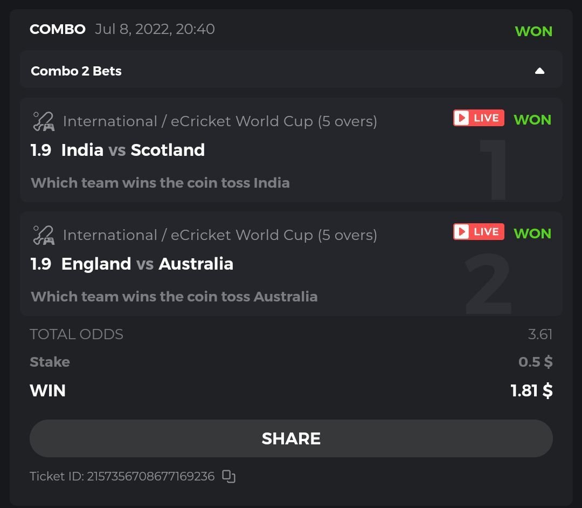Click the coin toss Australia market text

tap(174, 297)
